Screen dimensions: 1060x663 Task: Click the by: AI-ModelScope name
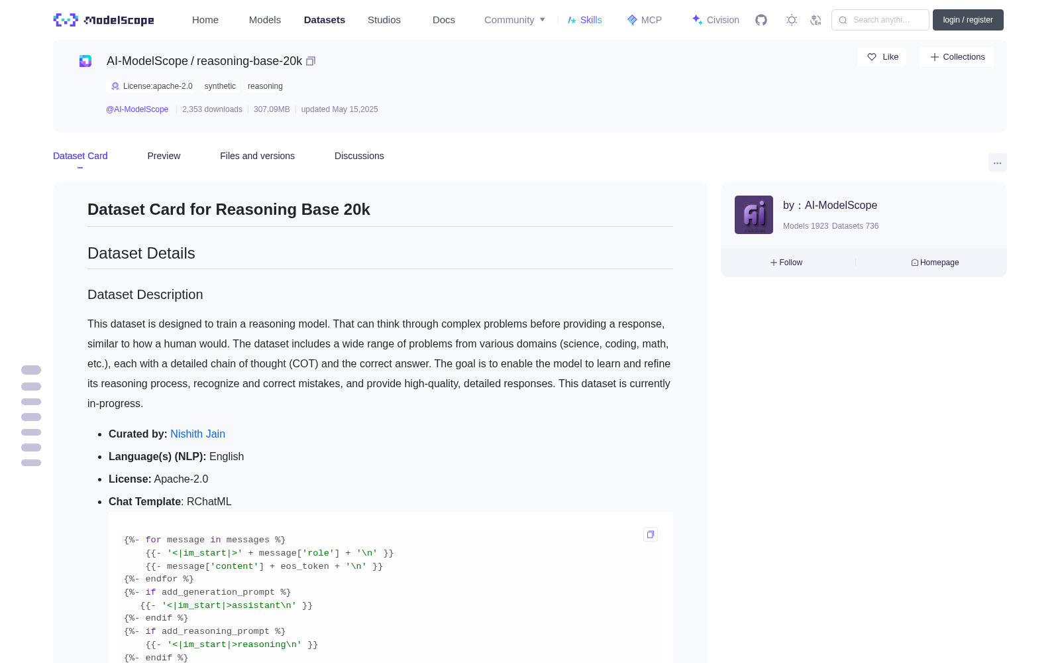(x=830, y=206)
